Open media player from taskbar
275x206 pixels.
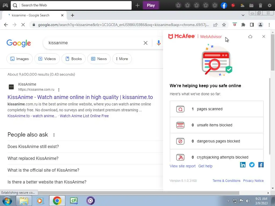pyautogui.click(x=40, y=201)
